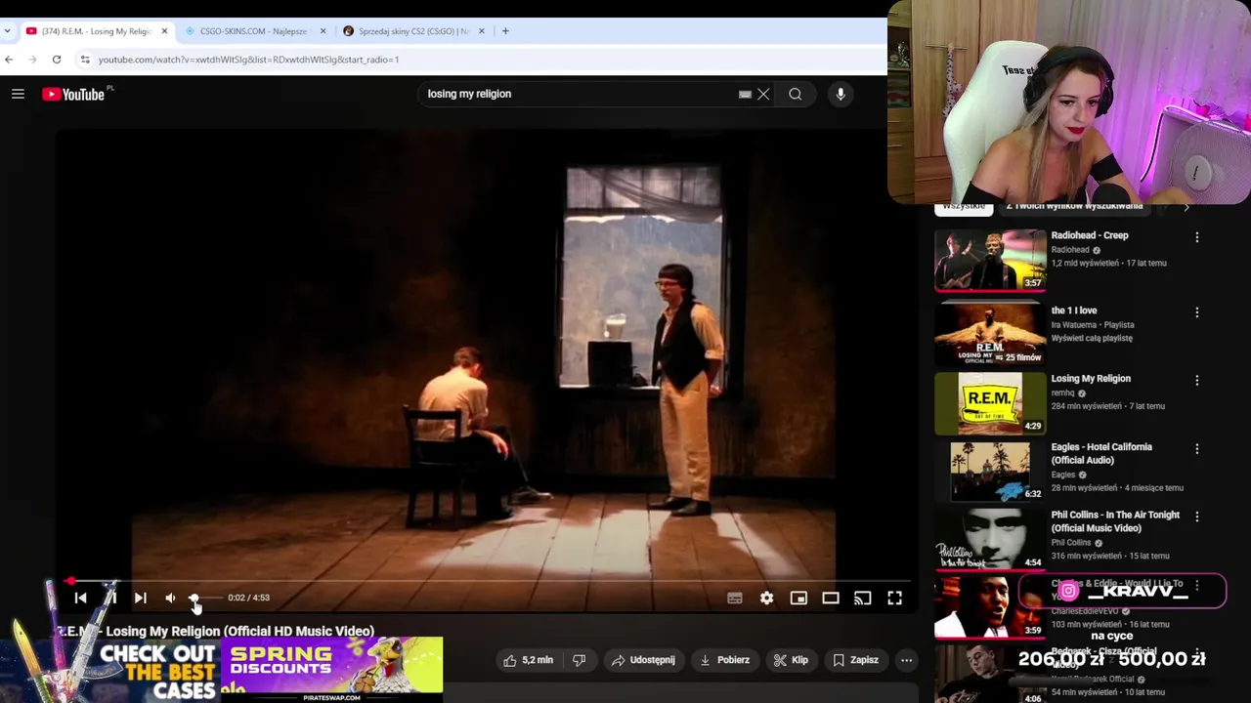This screenshot has width=1251, height=703.
Task: Toggle theater mode view
Action: pyautogui.click(x=831, y=598)
